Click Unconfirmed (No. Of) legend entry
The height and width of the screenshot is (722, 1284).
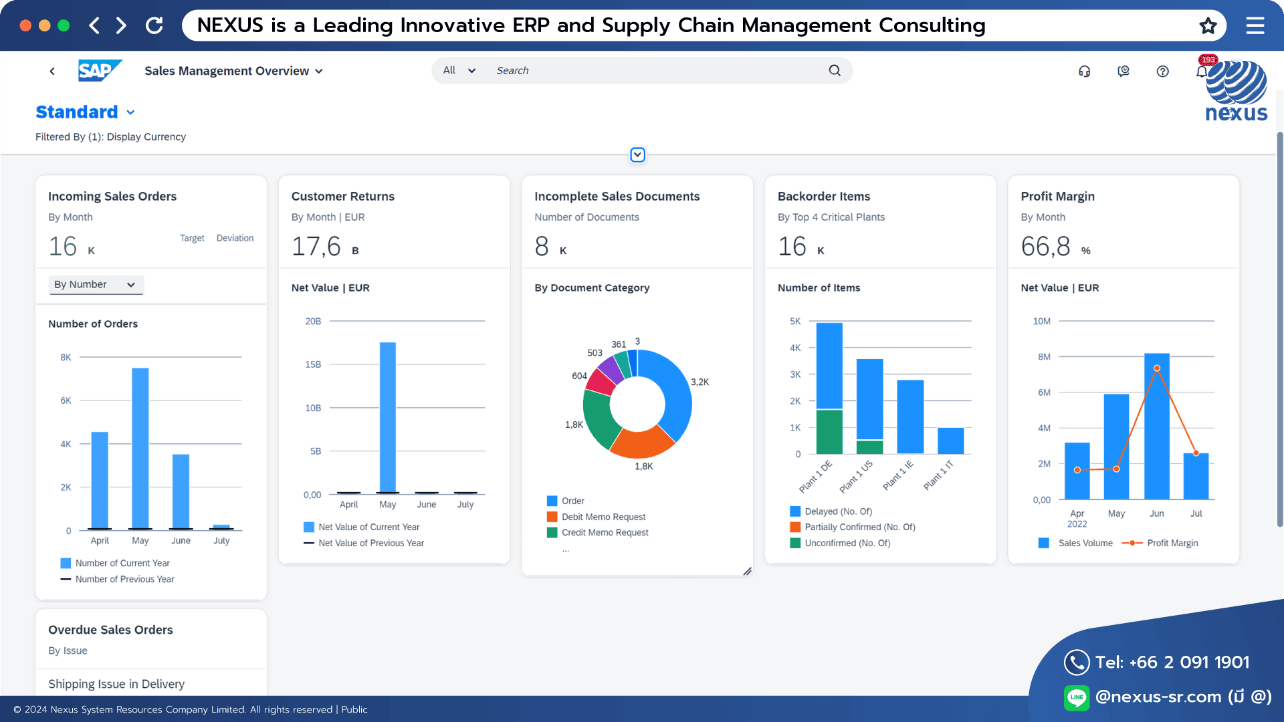click(x=840, y=543)
